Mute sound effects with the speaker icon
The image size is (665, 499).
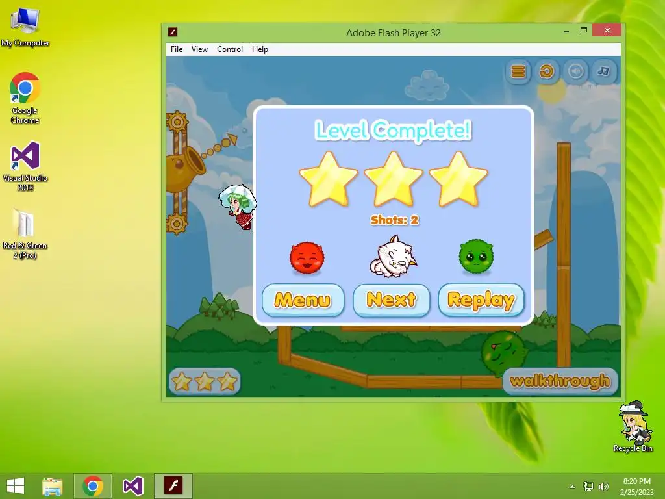[x=575, y=71]
